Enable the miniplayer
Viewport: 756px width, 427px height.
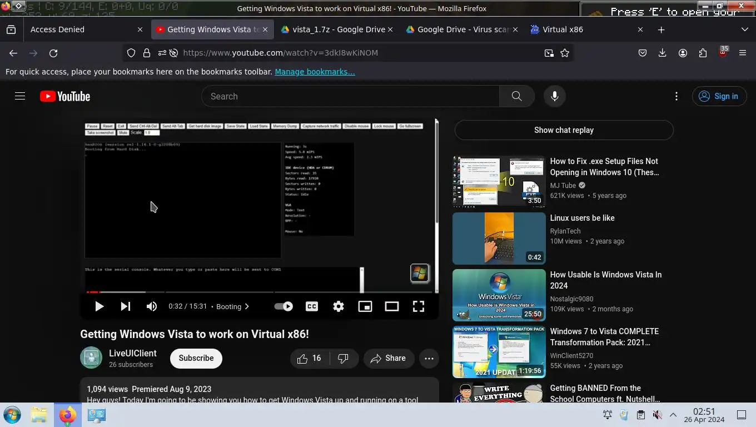365,306
